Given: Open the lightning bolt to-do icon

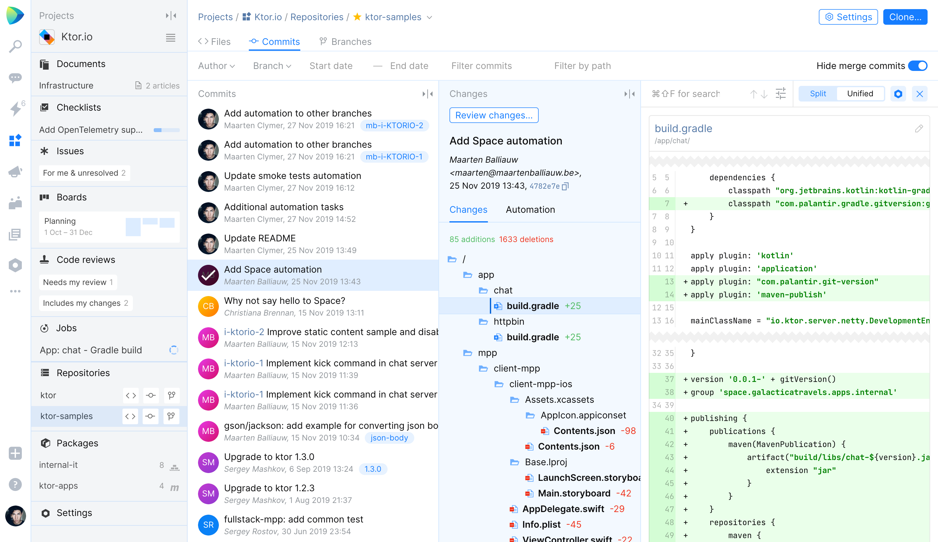Looking at the screenshot, I should click(15, 109).
